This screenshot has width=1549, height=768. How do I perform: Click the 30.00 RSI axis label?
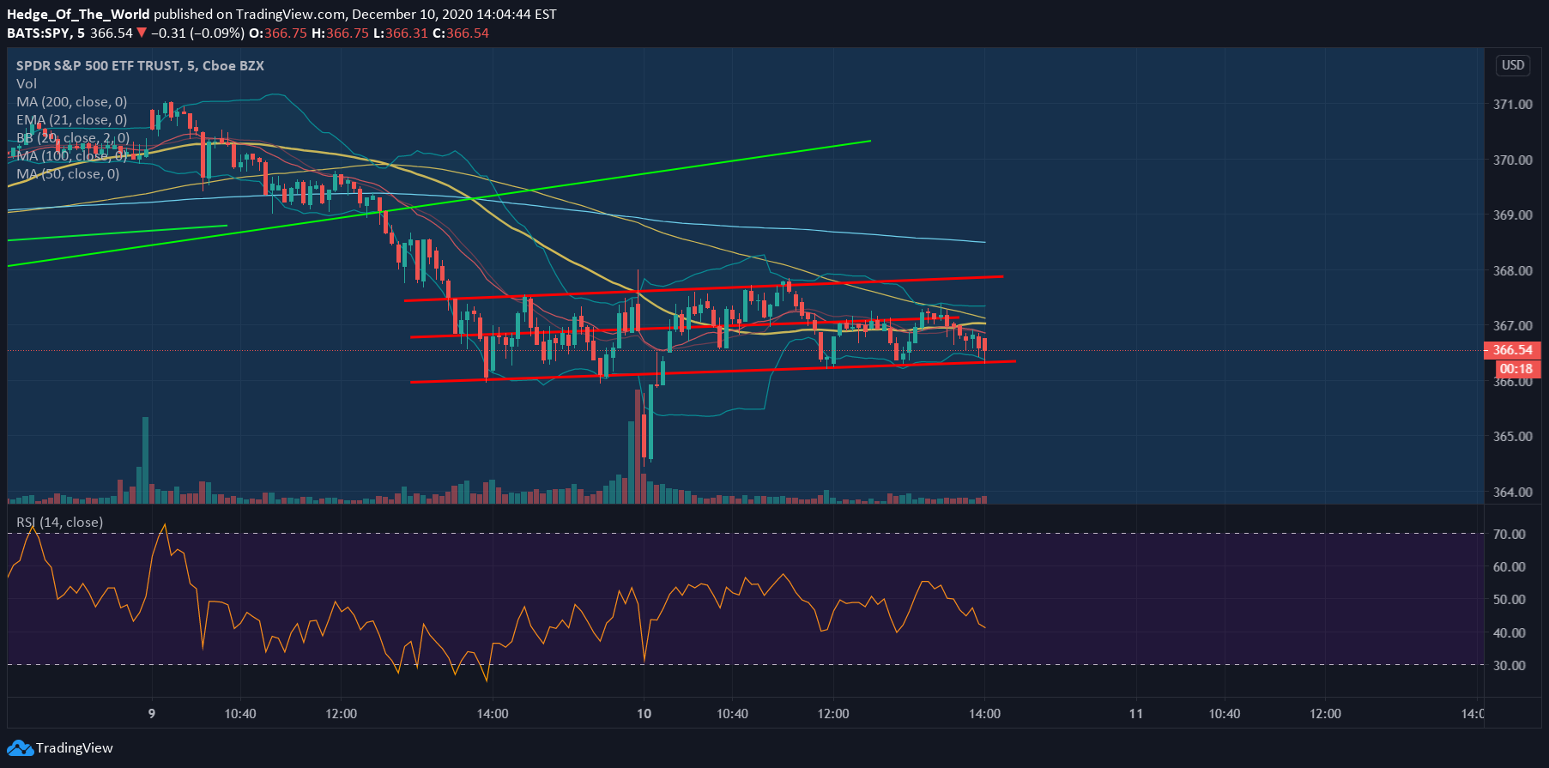coord(1510,665)
